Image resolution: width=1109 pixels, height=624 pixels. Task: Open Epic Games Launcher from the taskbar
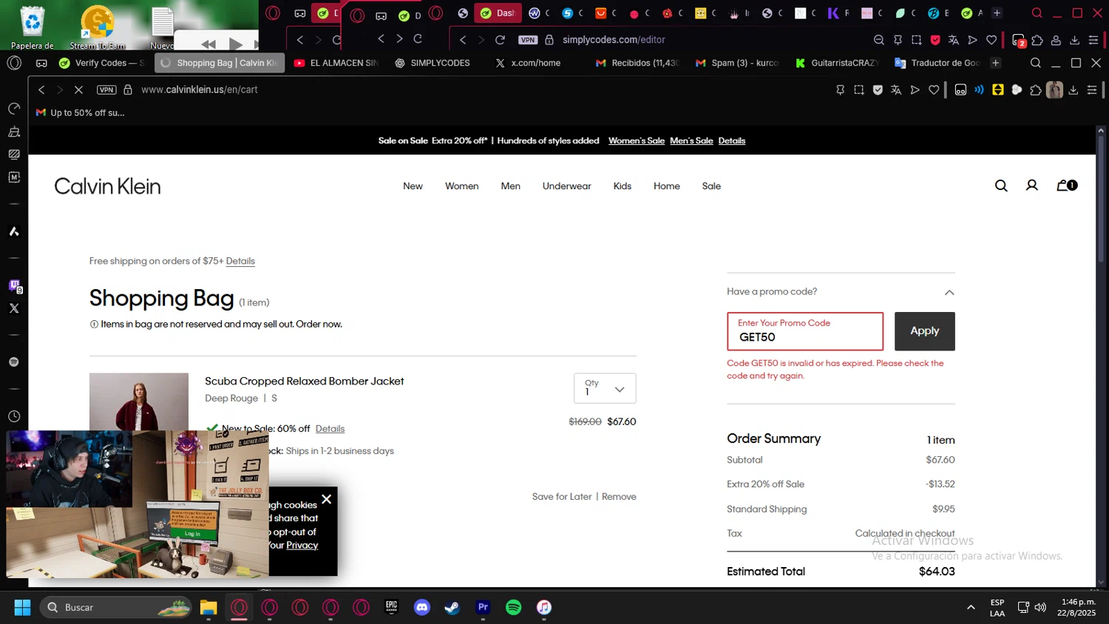(392, 607)
